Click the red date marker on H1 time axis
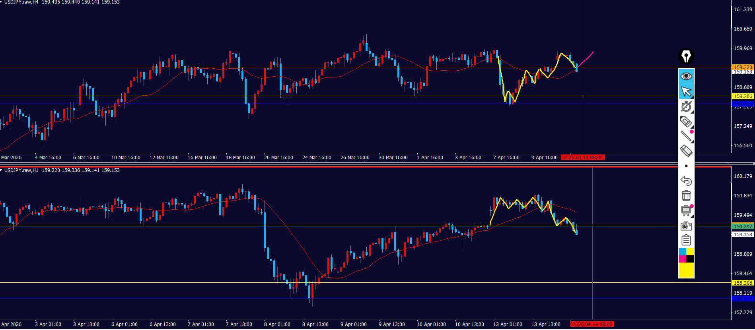Image resolution: width=755 pixels, height=330 pixels. click(x=592, y=324)
